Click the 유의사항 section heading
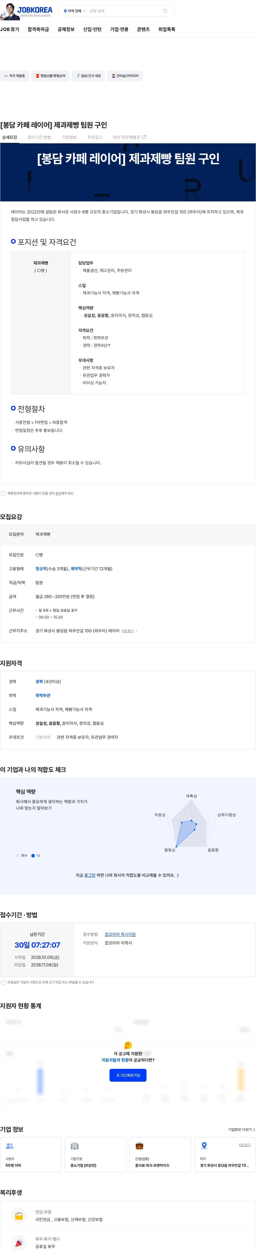 click(31, 449)
